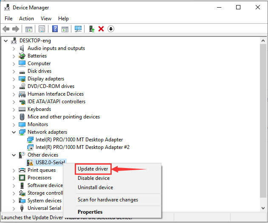Expand the Display adapters node
This screenshot has height=223, width=268.
click(14, 79)
